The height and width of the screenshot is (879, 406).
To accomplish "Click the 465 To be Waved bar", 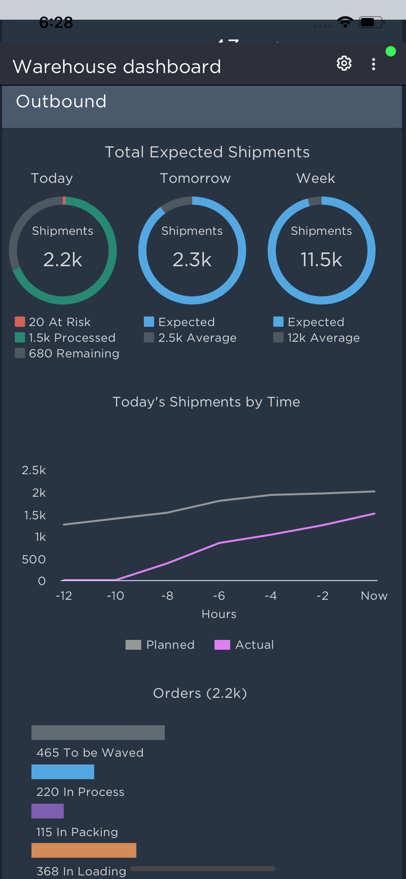I will click(98, 733).
